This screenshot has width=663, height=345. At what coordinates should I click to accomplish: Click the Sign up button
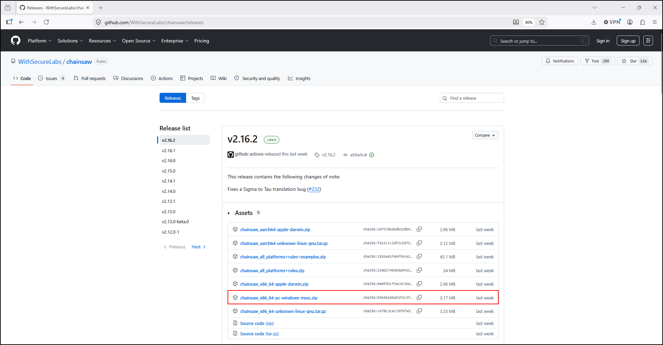[628, 41]
